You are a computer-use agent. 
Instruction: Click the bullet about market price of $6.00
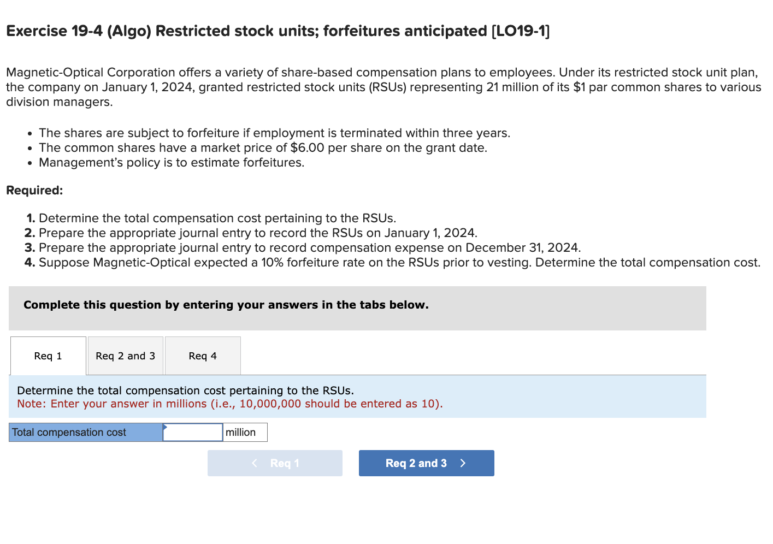coord(263,147)
